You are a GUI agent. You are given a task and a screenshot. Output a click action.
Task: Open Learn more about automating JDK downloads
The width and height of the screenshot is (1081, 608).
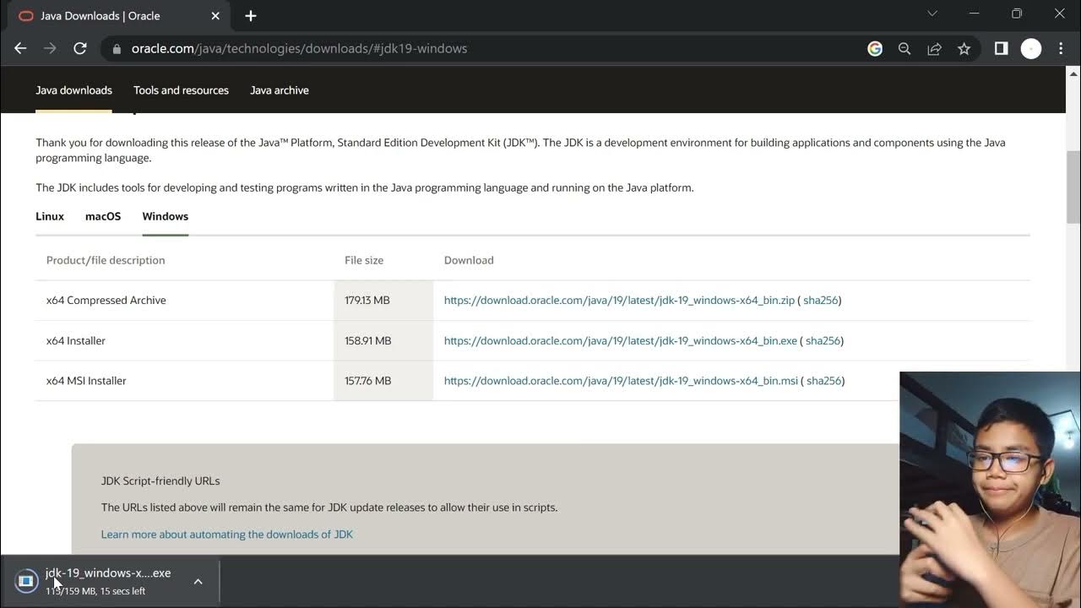click(x=226, y=535)
